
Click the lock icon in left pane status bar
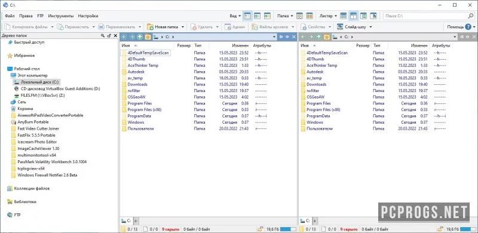261,229
